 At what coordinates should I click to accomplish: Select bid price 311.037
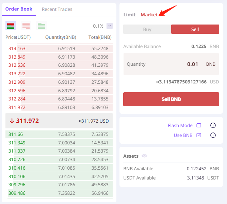[x=17, y=151]
